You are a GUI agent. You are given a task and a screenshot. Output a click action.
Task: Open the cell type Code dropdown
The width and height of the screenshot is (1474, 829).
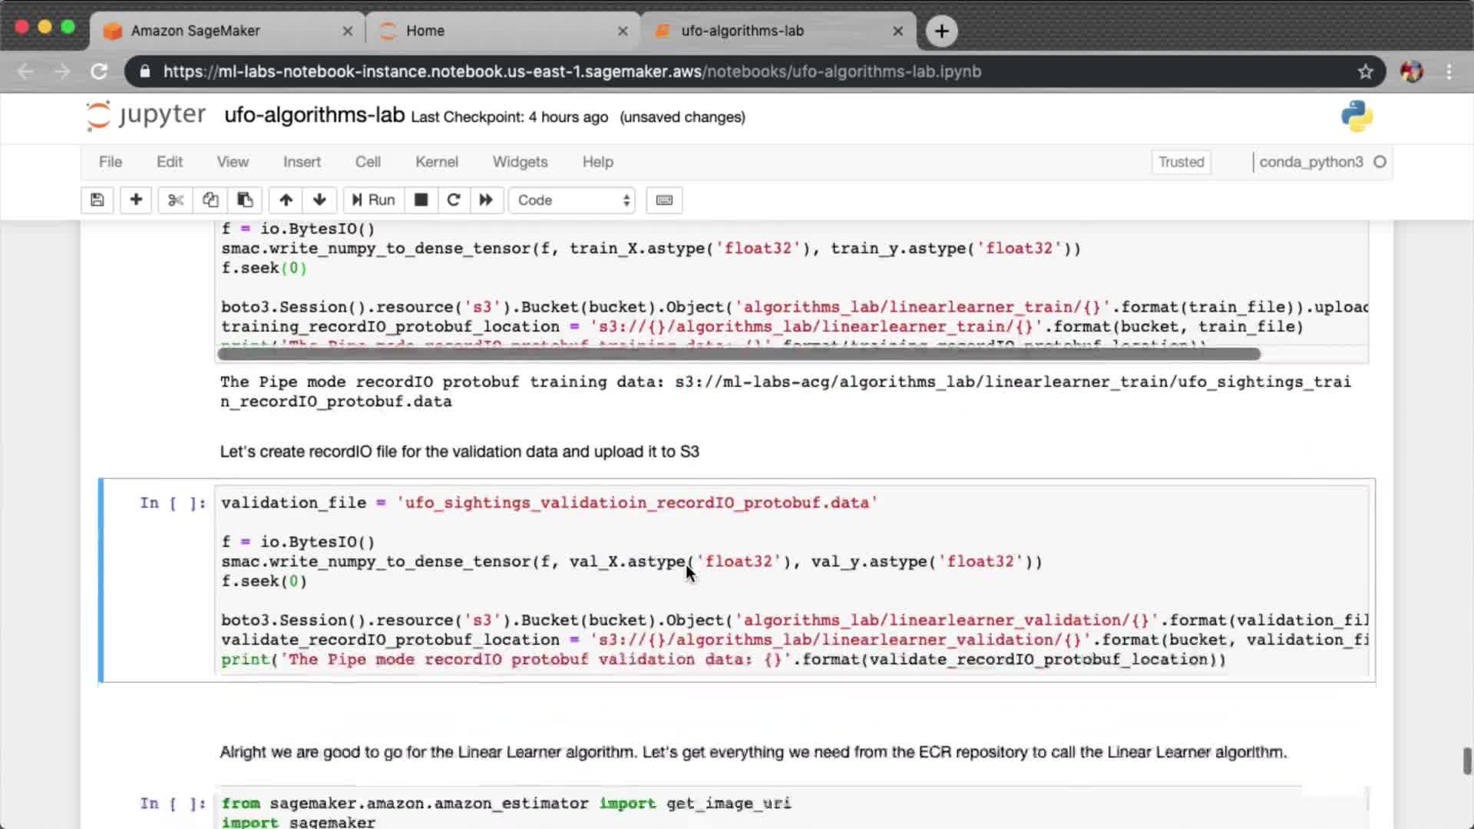[x=573, y=200]
